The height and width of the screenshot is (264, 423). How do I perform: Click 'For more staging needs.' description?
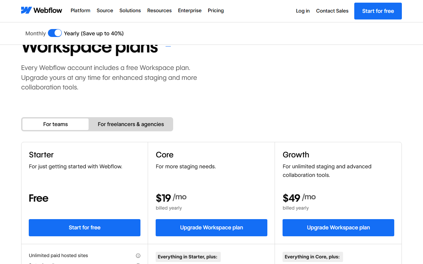[186, 166]
